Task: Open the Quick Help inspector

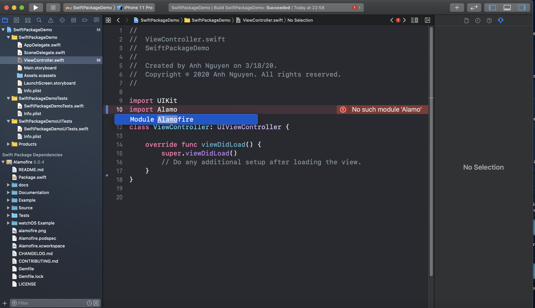Action: coord(489,20)
